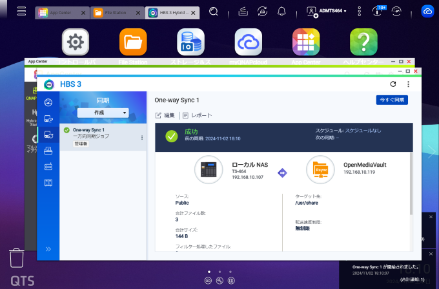This screenshot has height=289, width=439.
Task: Click the Local NAS TS-464 device icon
Action: (209, 170)
